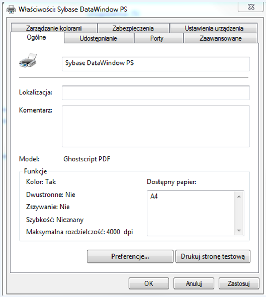266x297 pixels.
Task: Open Preferencje... printing preferences
Action: 130,256
